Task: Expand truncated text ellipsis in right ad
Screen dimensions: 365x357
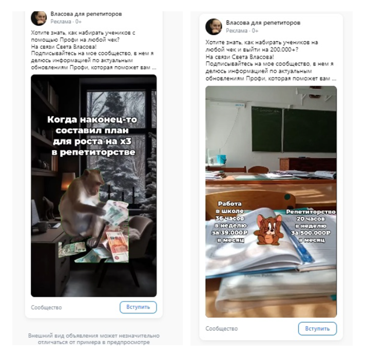Action: (x=334, y=79)
